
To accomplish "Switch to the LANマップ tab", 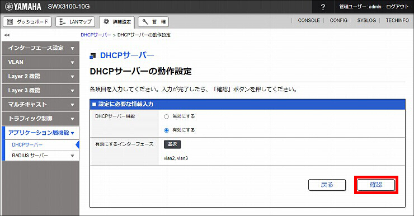I will coord(76,22).
